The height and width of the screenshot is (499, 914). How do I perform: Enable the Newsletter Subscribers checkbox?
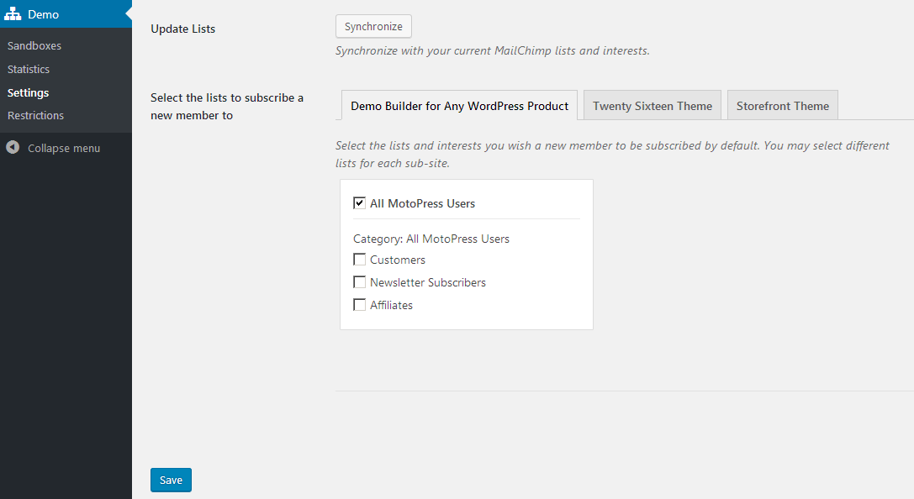360,282
